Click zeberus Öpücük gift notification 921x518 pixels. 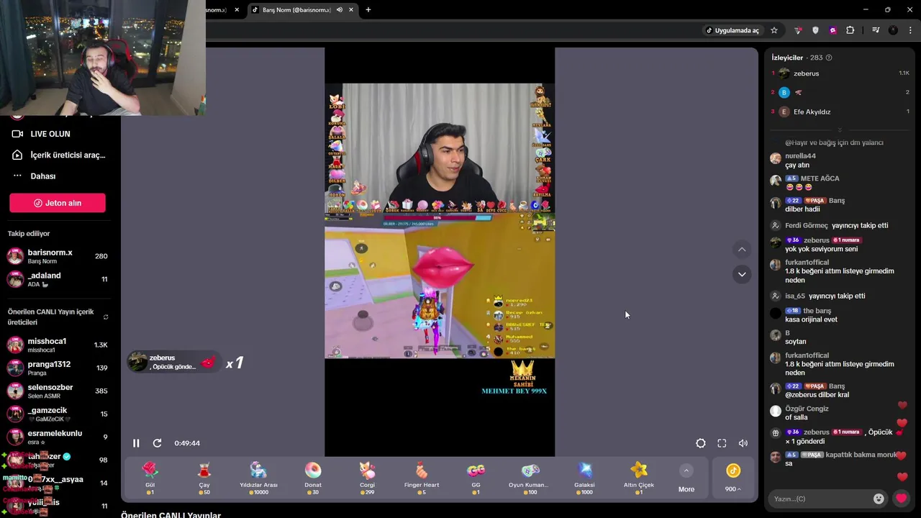point(173,362)
